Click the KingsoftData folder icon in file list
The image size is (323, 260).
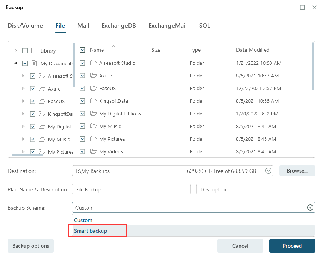pos(93,101)
